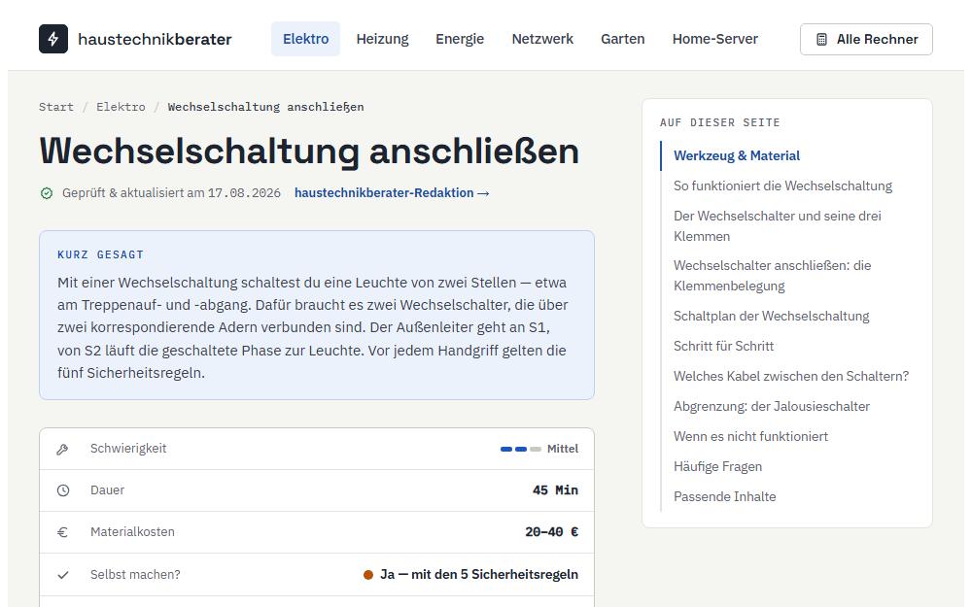Click the Dauer row label

[107, 489]
